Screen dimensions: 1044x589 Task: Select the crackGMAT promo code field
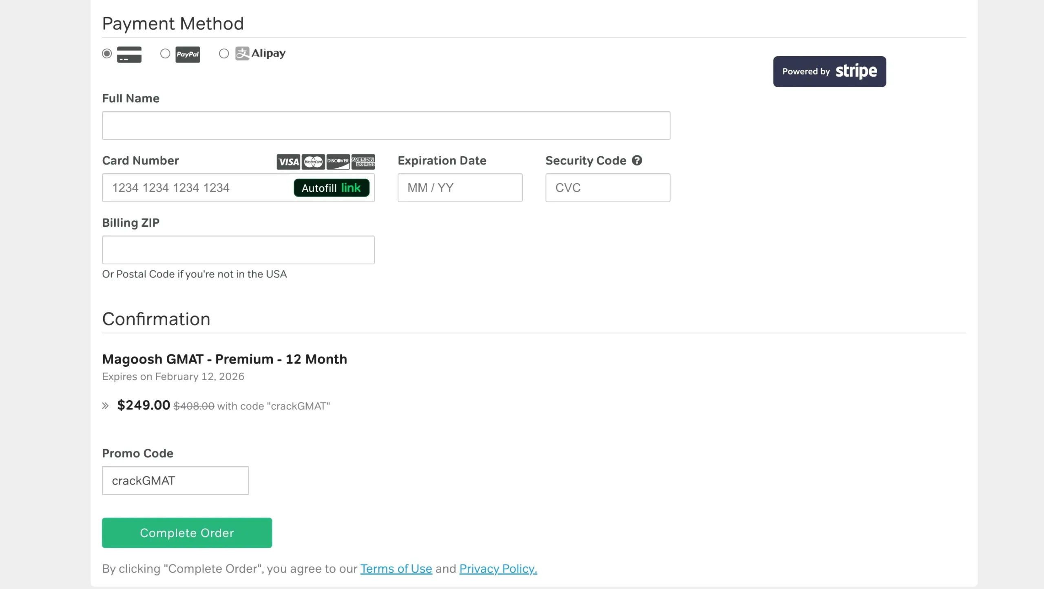pos(175,480)
